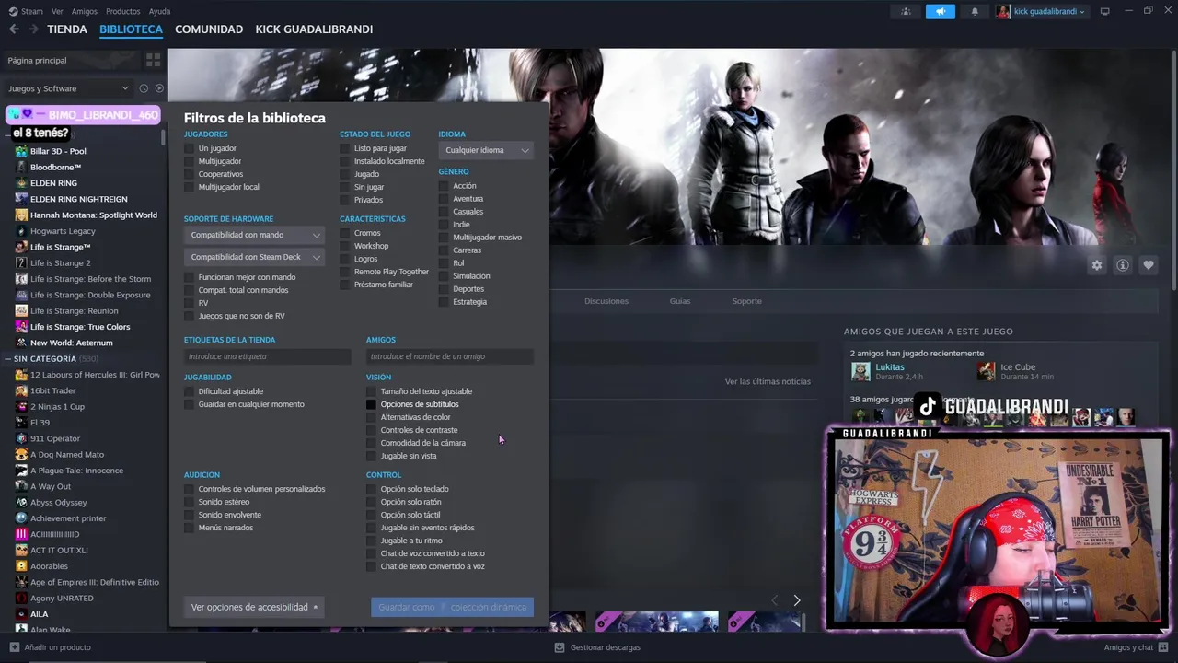Open Gestionar descargas download icon

point(560,647)
